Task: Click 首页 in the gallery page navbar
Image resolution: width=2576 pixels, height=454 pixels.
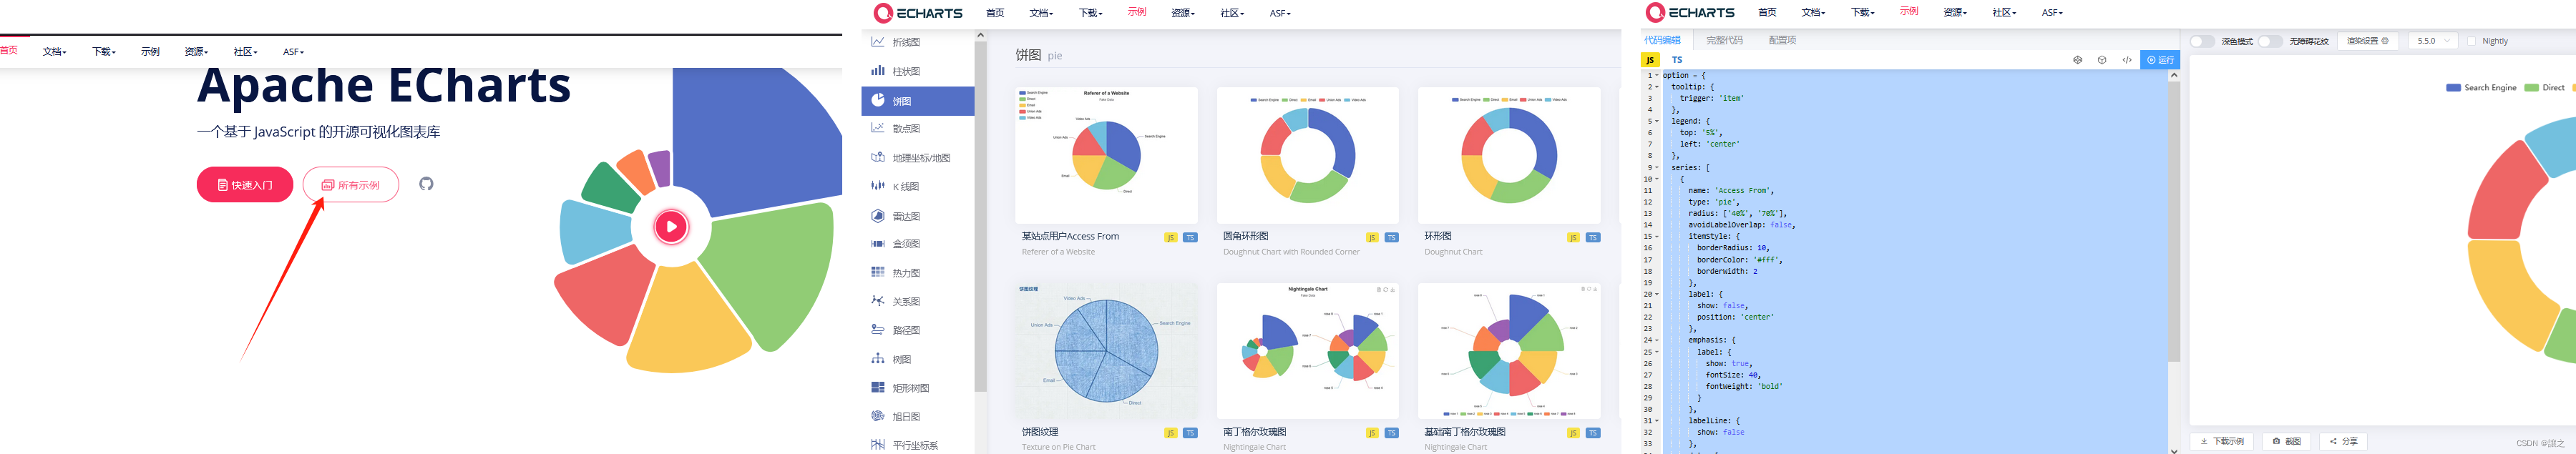Action: (995, 13)
